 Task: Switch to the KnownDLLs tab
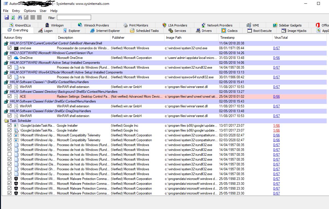point(20,25)
